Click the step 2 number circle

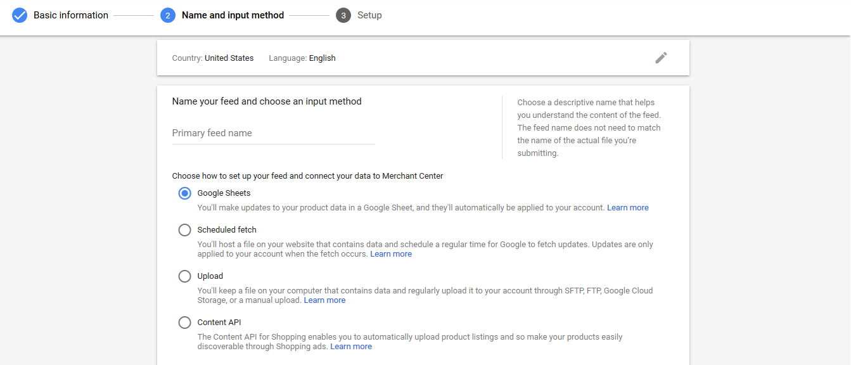pyautogui.click(x=168, y=15)
